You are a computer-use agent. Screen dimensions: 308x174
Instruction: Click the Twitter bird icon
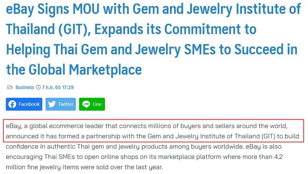tap(52, 104)
